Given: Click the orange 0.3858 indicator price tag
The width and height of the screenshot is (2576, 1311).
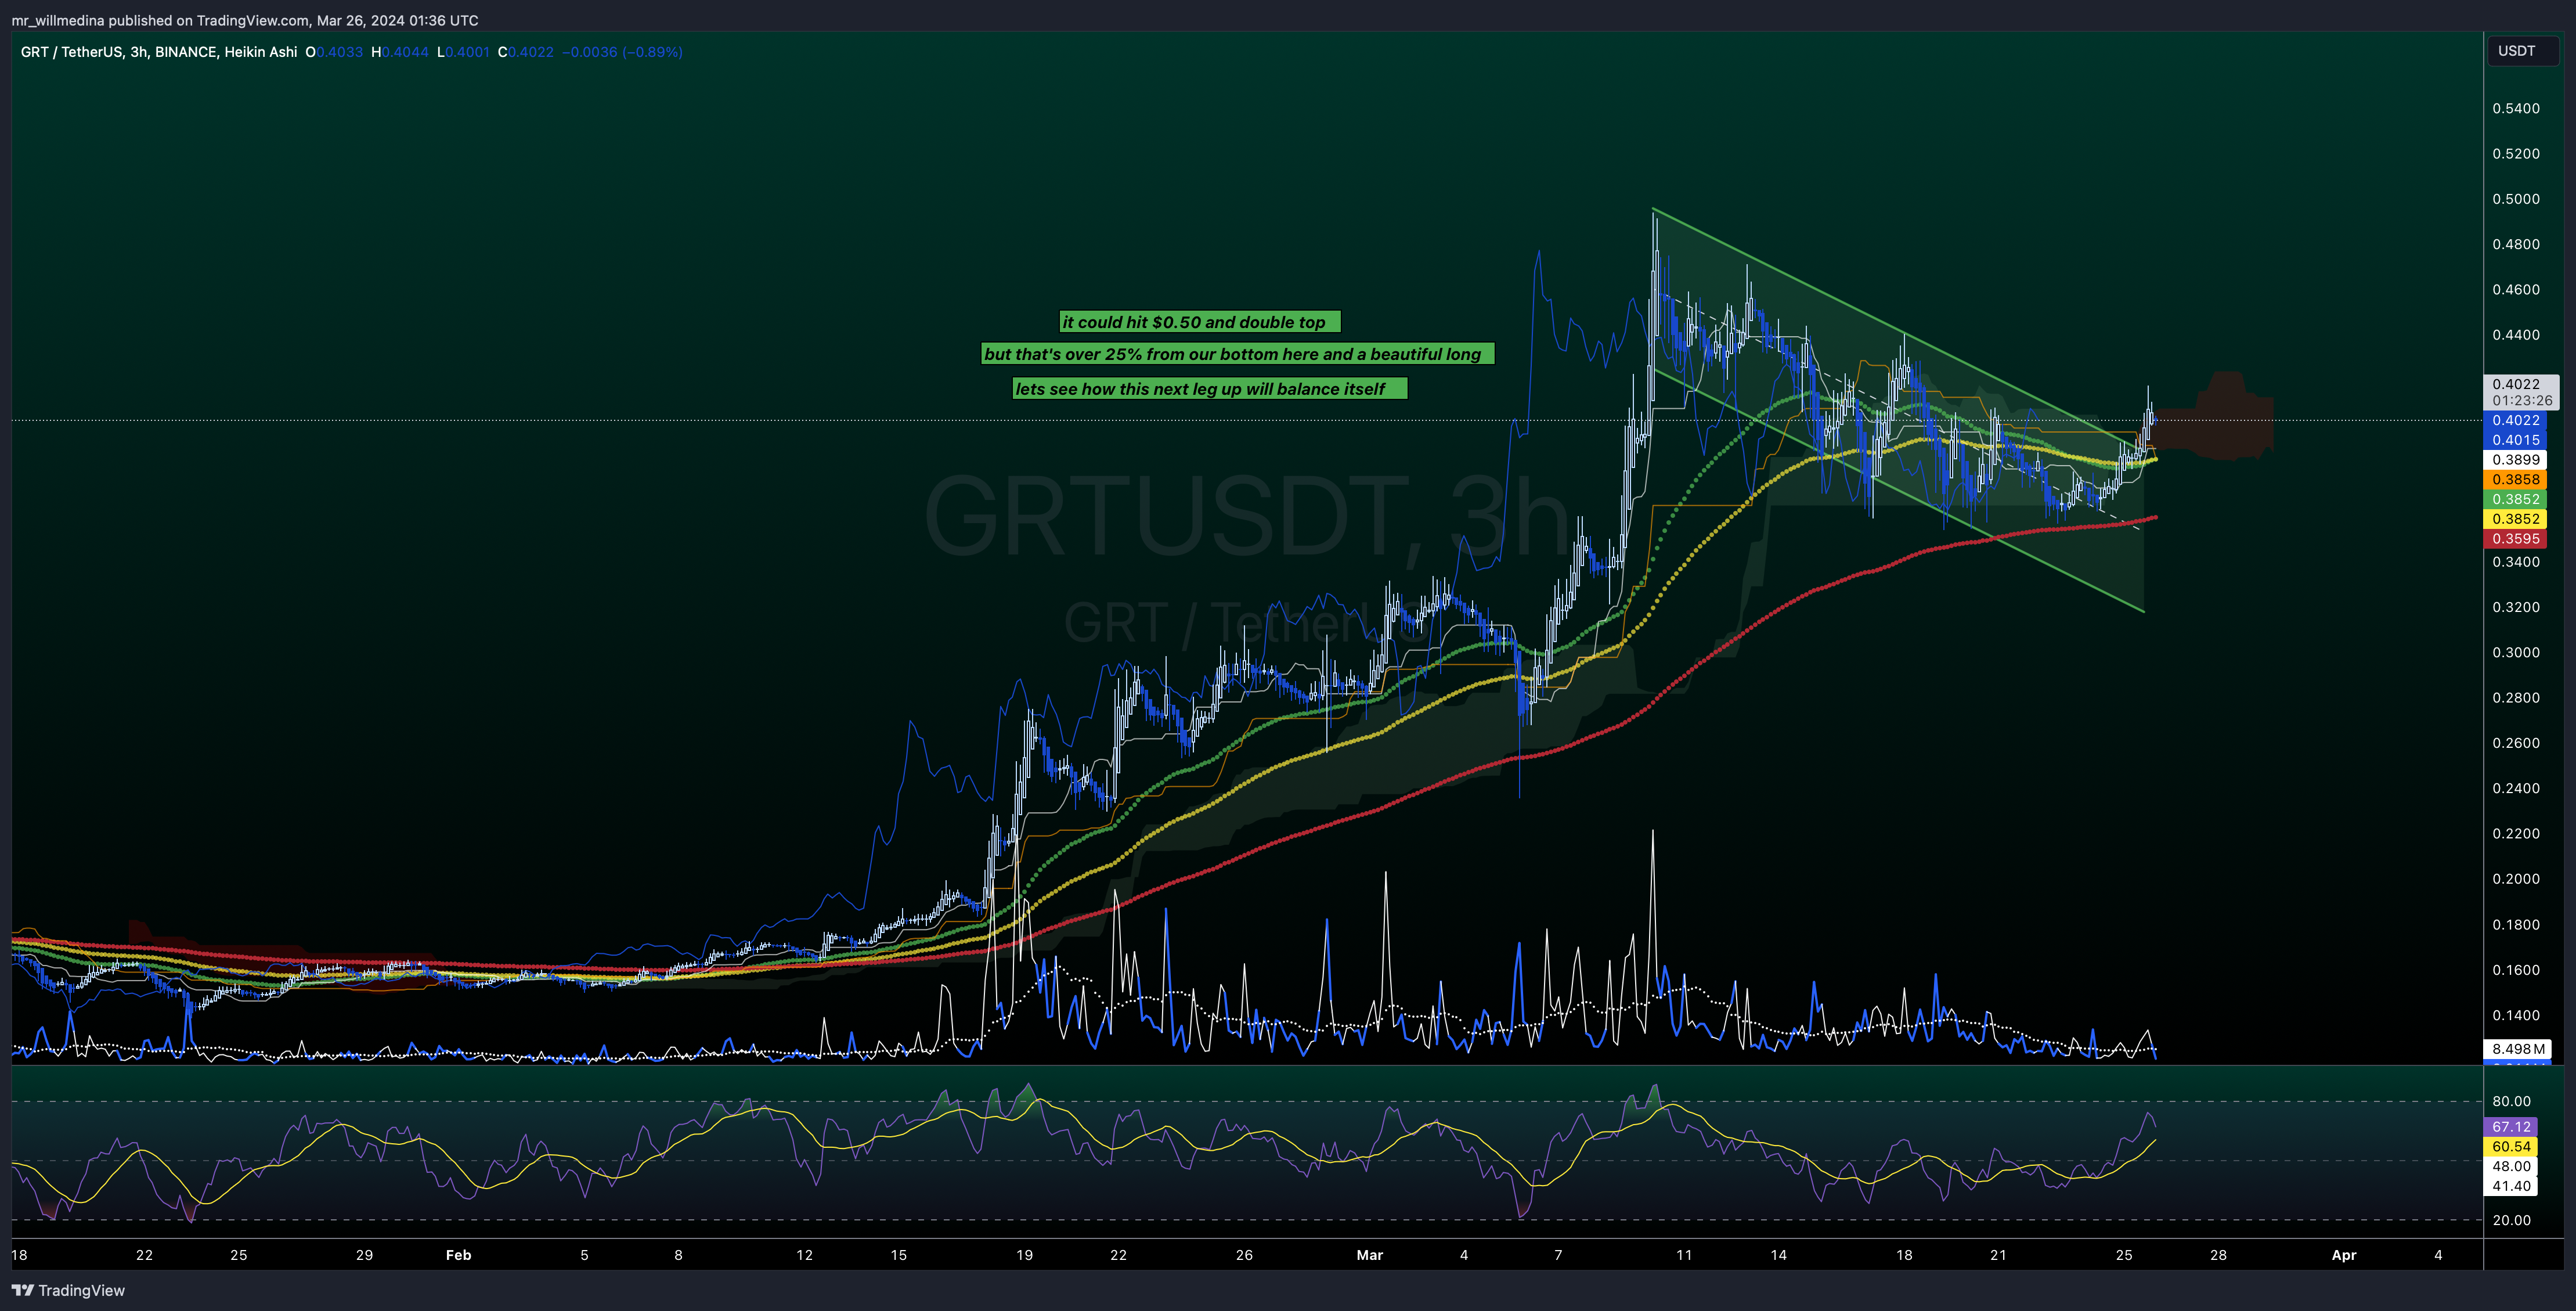Looking at the screenshot, I should 2515,480.
